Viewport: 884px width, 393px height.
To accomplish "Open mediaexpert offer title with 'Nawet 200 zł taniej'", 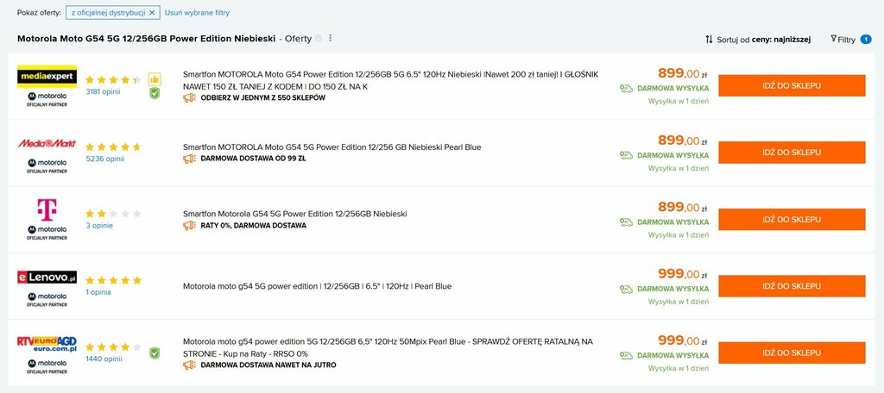I will (391, 80).
